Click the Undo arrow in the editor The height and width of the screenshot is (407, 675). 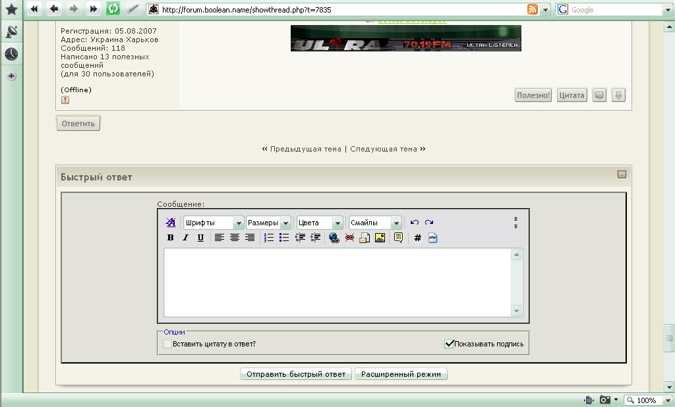click(414, 223)
